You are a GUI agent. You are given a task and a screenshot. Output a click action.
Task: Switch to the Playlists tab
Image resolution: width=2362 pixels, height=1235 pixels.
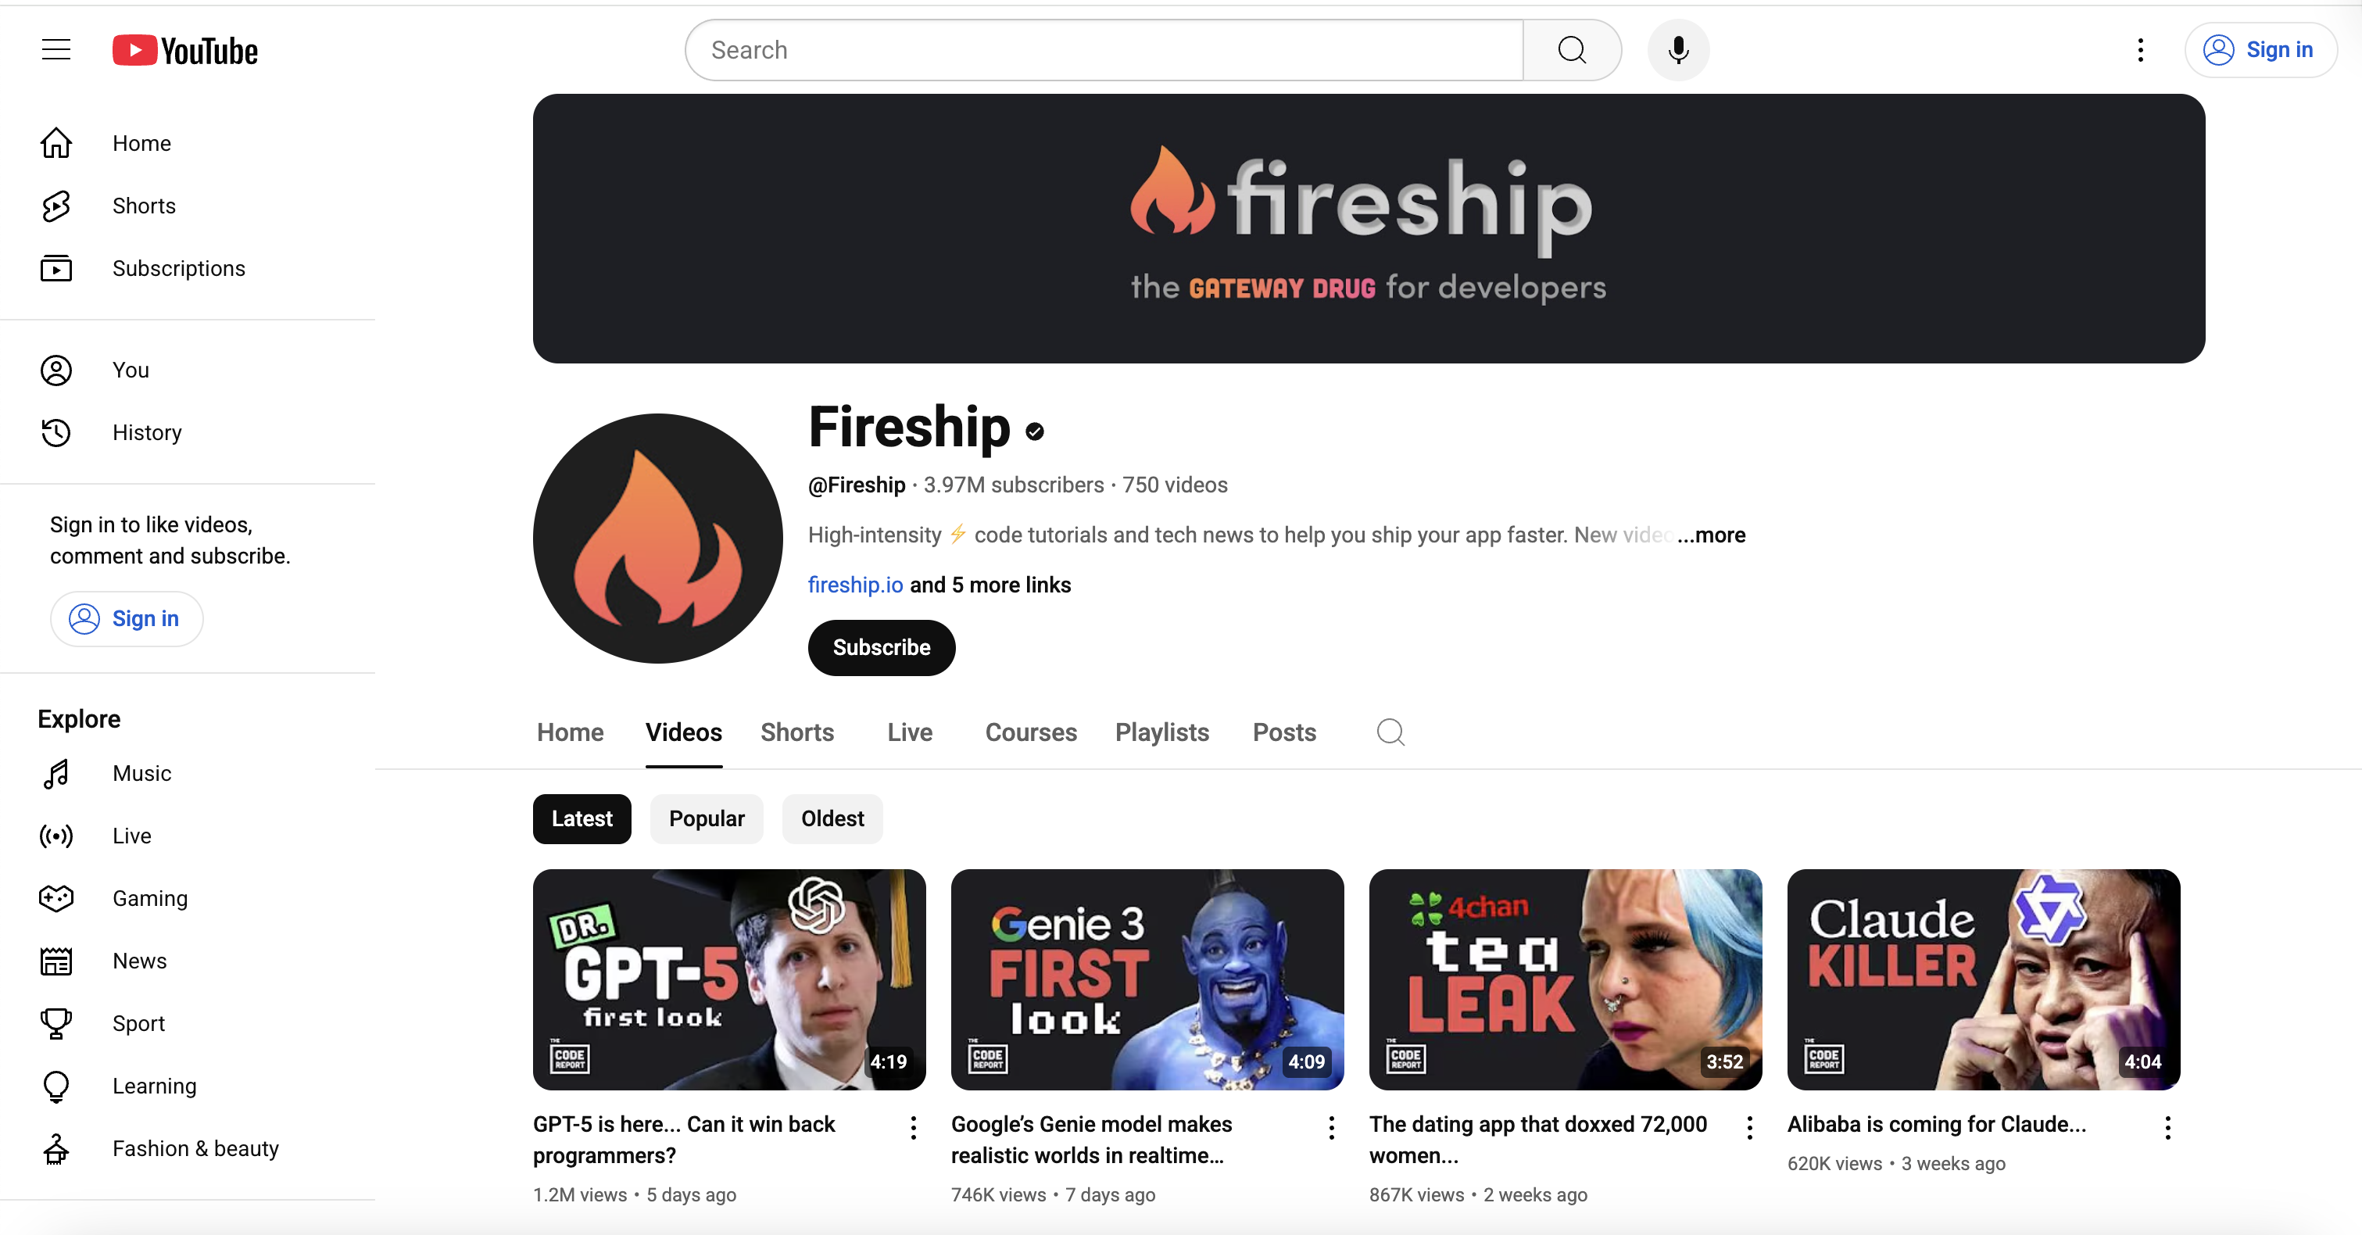click(x=1161, y=732)
